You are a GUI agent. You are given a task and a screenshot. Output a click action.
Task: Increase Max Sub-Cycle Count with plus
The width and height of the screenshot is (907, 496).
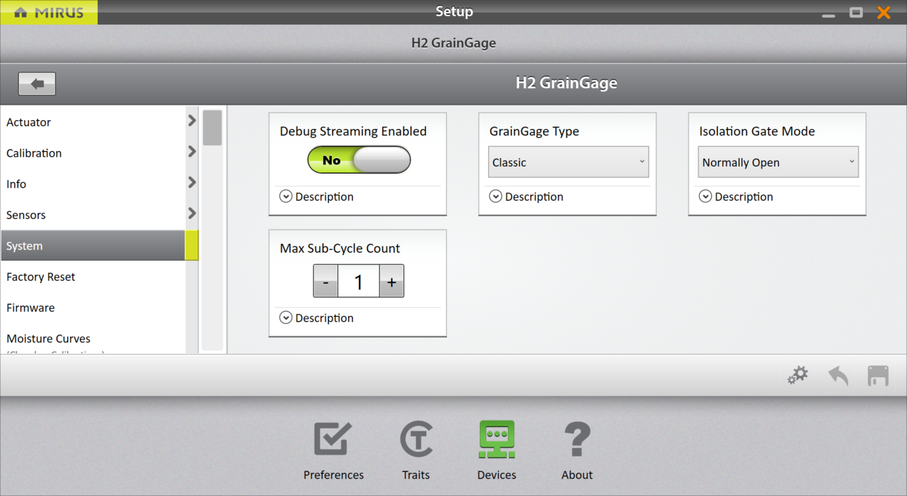tap(391, 282)
